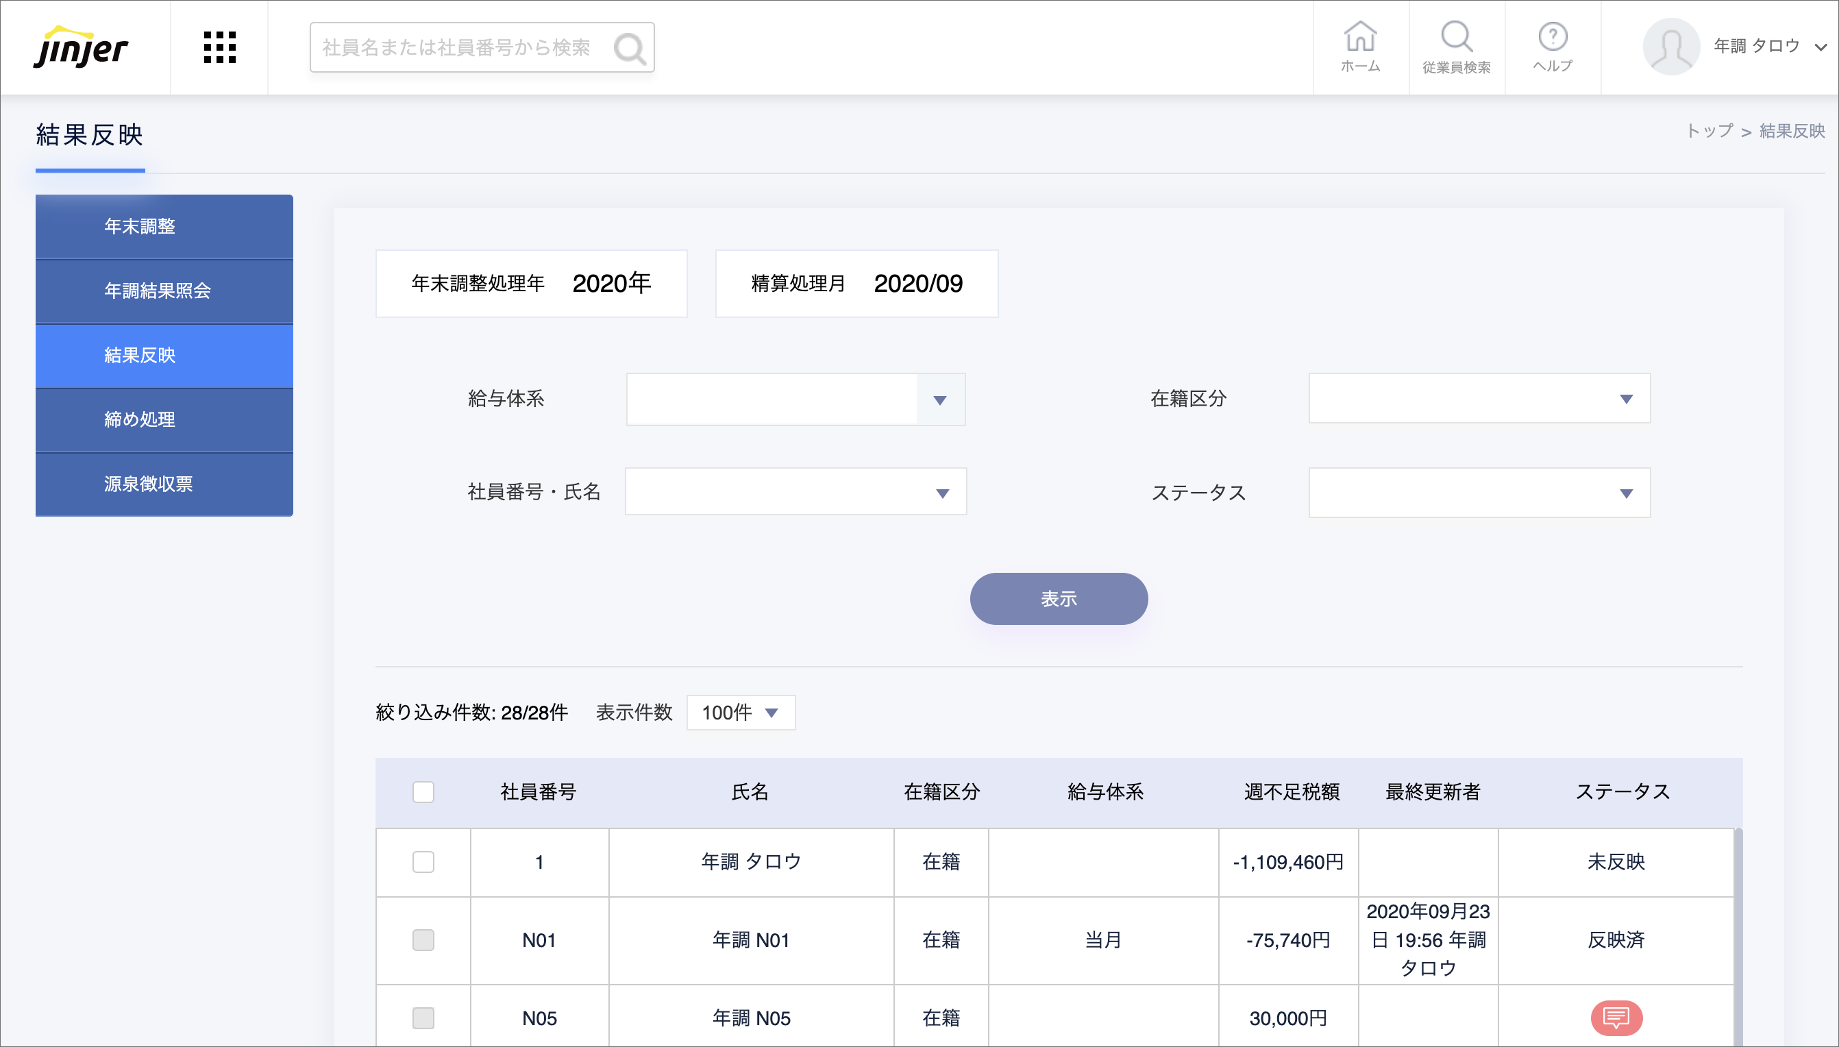Check the checkbox for employee N01
The image size is (1839, 1047).
tap(423, 940)
